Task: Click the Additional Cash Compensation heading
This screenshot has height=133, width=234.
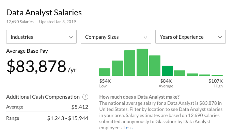Action: [43, 97]
